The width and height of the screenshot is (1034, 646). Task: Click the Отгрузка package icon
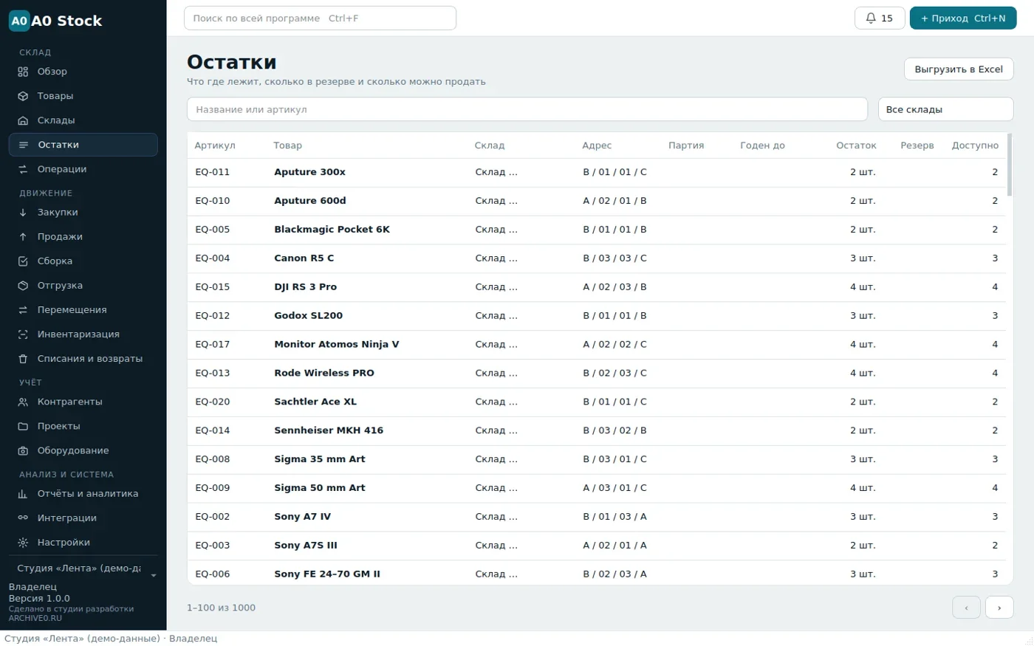pyautogui.click(x=23, y=286)
